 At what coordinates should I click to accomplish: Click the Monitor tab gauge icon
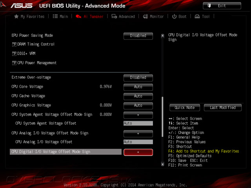(146, 16)
